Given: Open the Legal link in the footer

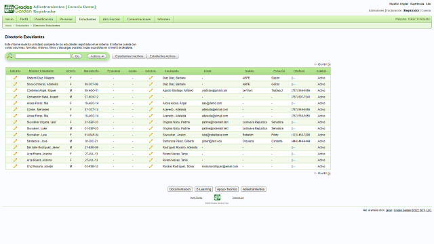Looking at the screenshot, I should [389, 210].
